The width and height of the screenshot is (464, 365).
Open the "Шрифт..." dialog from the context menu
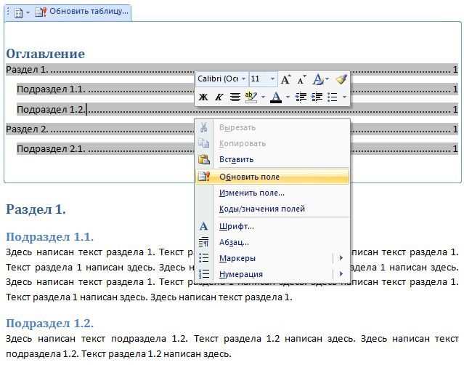click(x=237, y=226)
